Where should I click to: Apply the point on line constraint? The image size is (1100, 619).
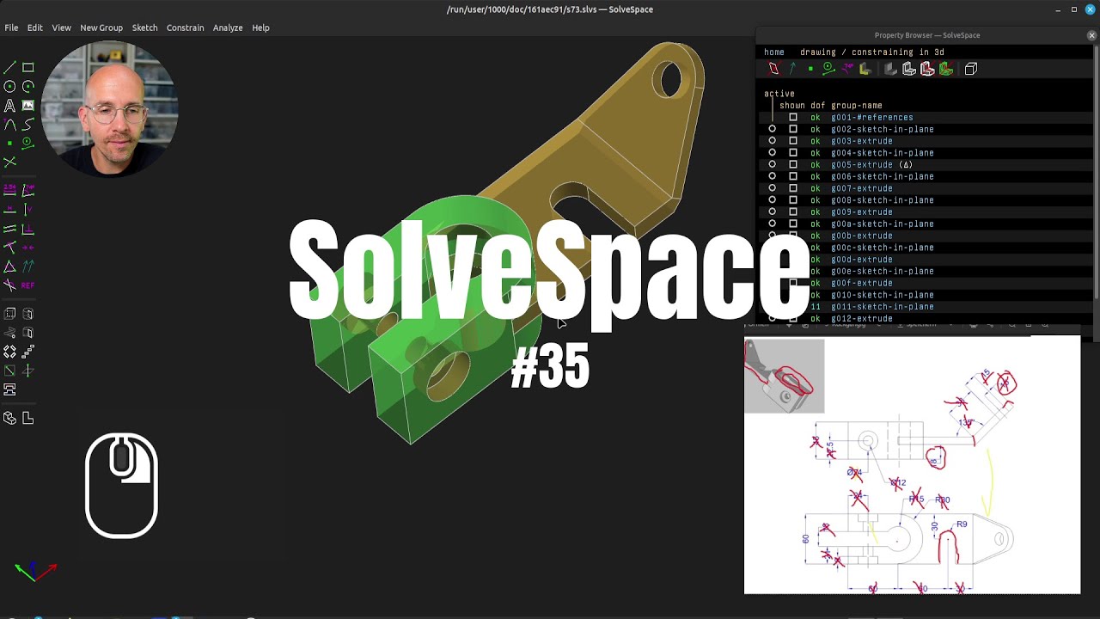pos(9,248)
